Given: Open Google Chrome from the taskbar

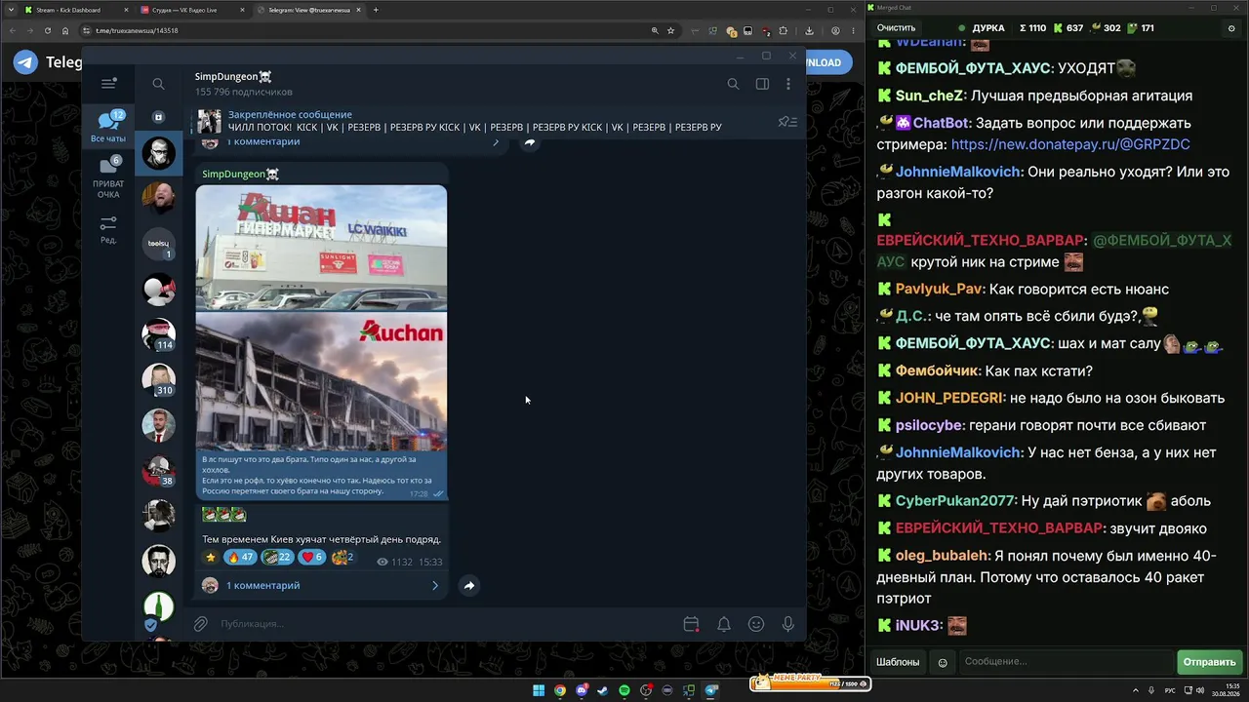Looking at the screenshot, I should point(560,691).
